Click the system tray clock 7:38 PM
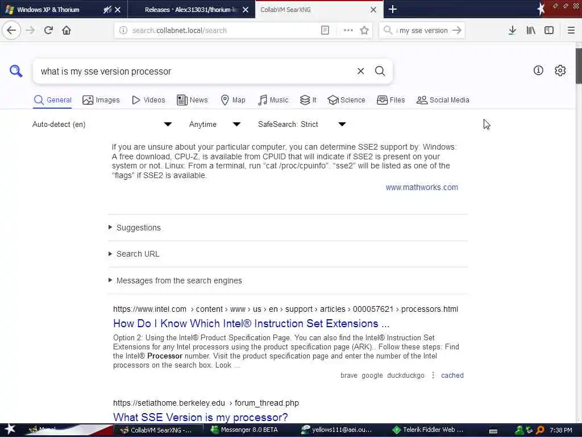The image size is (582, 437). pos(560,430)
